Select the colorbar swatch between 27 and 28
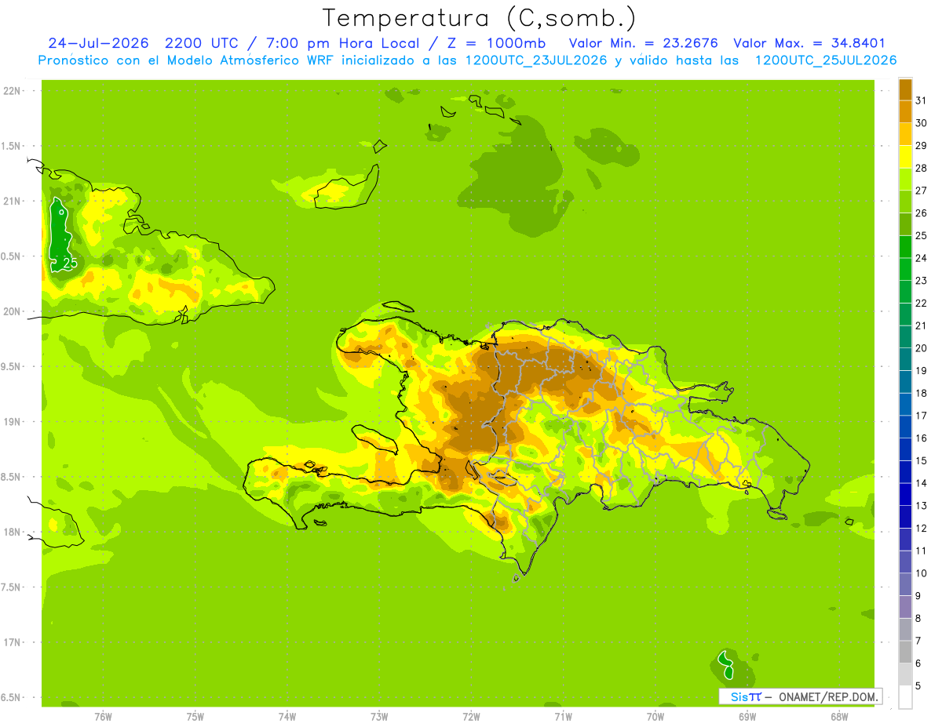The image size is (942, 727). (x=905, y=179)
